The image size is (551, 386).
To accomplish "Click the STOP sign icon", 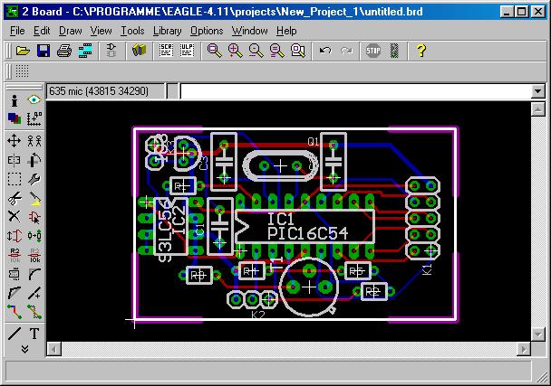I will (x=373, y=51).
